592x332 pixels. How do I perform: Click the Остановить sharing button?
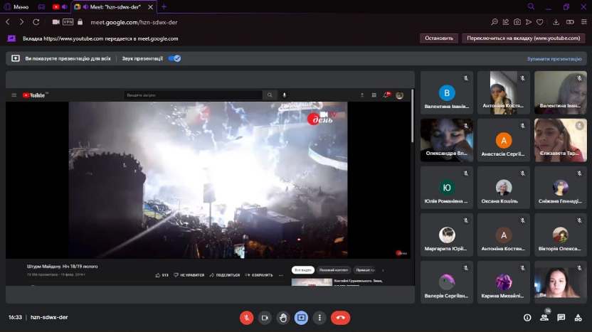[x=438, y=38]
